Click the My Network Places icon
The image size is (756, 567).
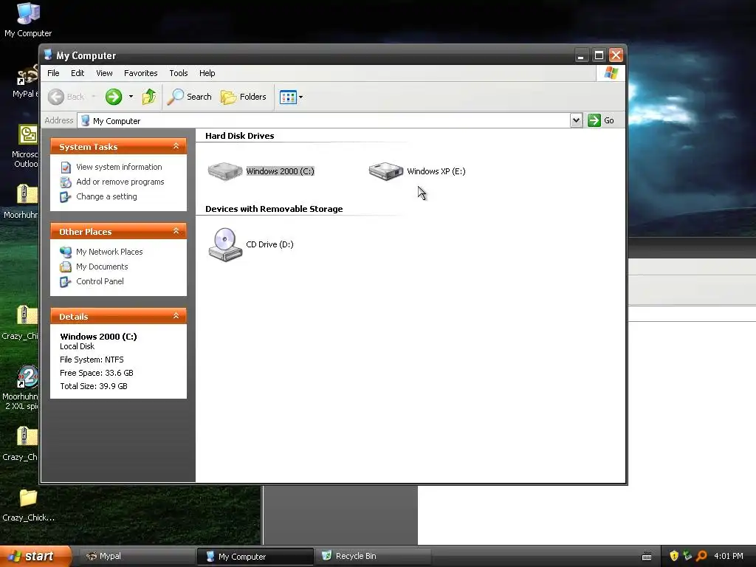coord(66,252)
